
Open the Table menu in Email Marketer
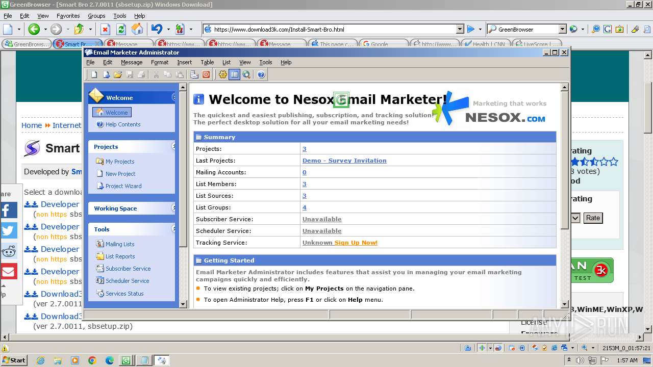(207, 62)
